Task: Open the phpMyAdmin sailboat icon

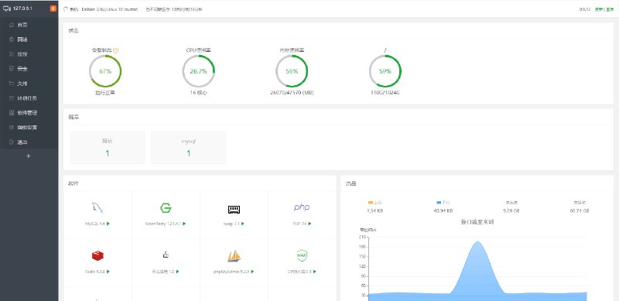Action: (x=234, y=256)
